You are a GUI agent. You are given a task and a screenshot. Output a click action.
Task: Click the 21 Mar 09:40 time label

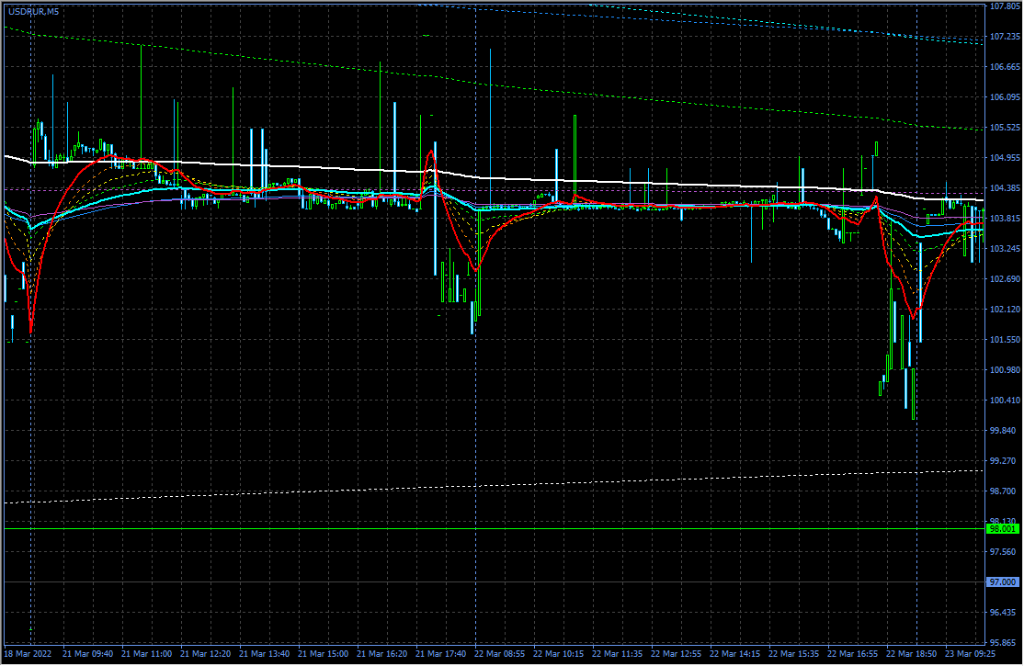pyautogui.click(x=88, y=654)
